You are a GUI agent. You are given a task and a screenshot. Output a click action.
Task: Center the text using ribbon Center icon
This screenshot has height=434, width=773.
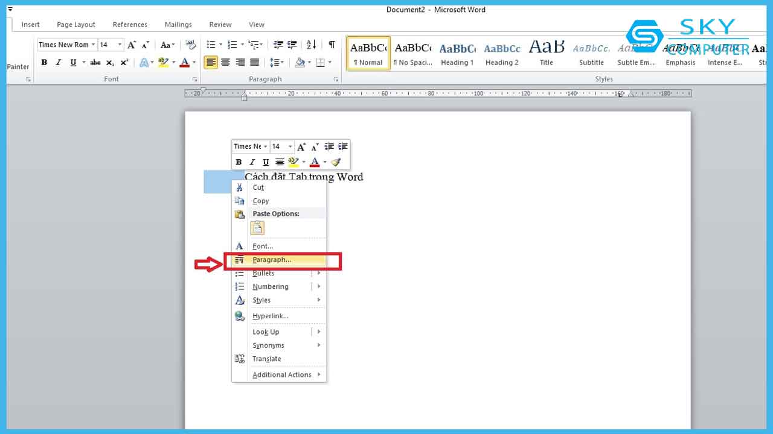pos(225,62)
